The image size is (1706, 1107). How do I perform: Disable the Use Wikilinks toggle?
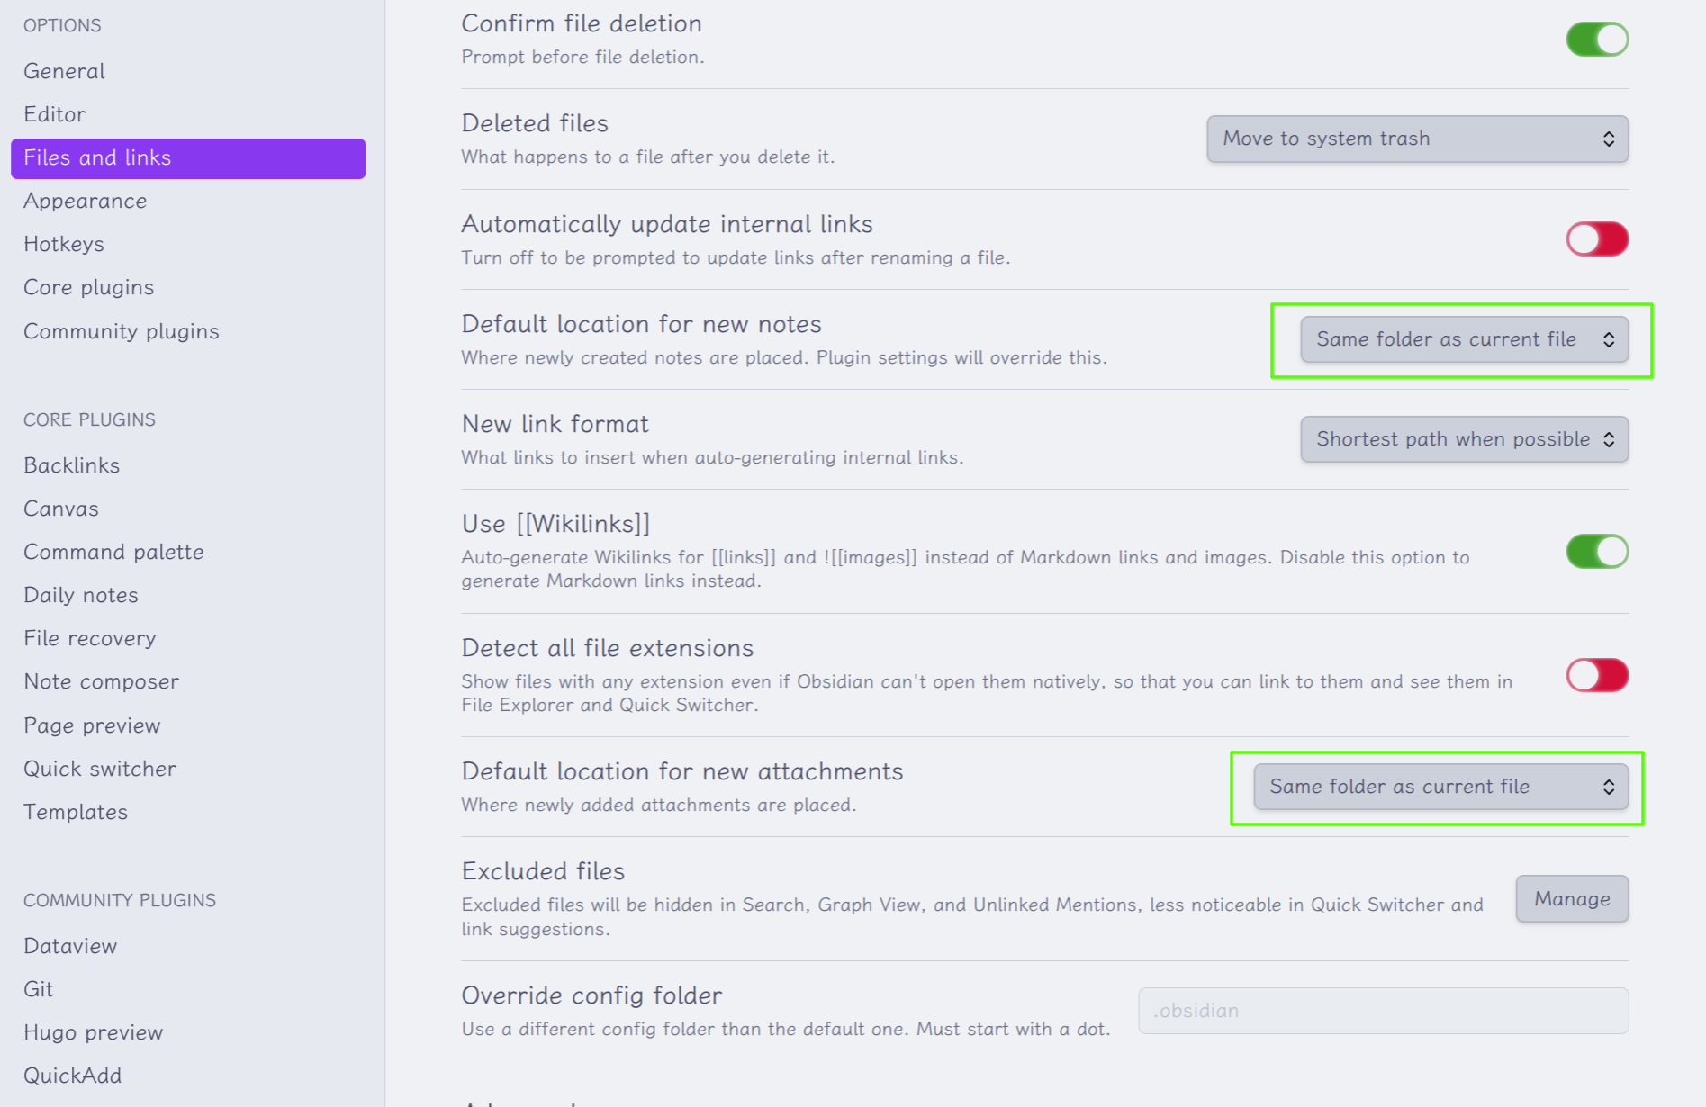(1597, 551)
